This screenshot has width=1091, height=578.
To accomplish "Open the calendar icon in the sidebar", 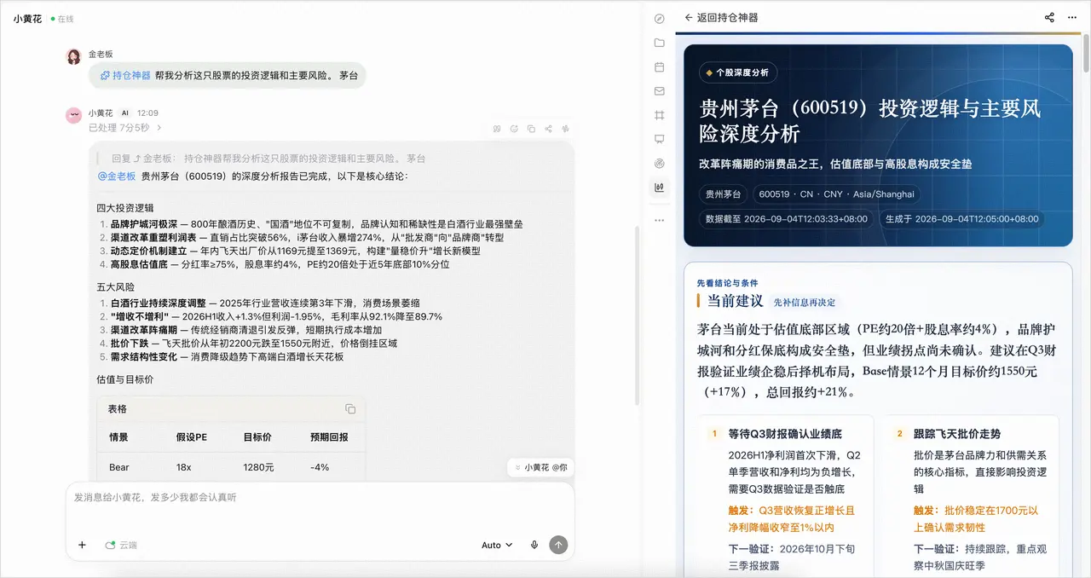I will [x=659, y=66].
